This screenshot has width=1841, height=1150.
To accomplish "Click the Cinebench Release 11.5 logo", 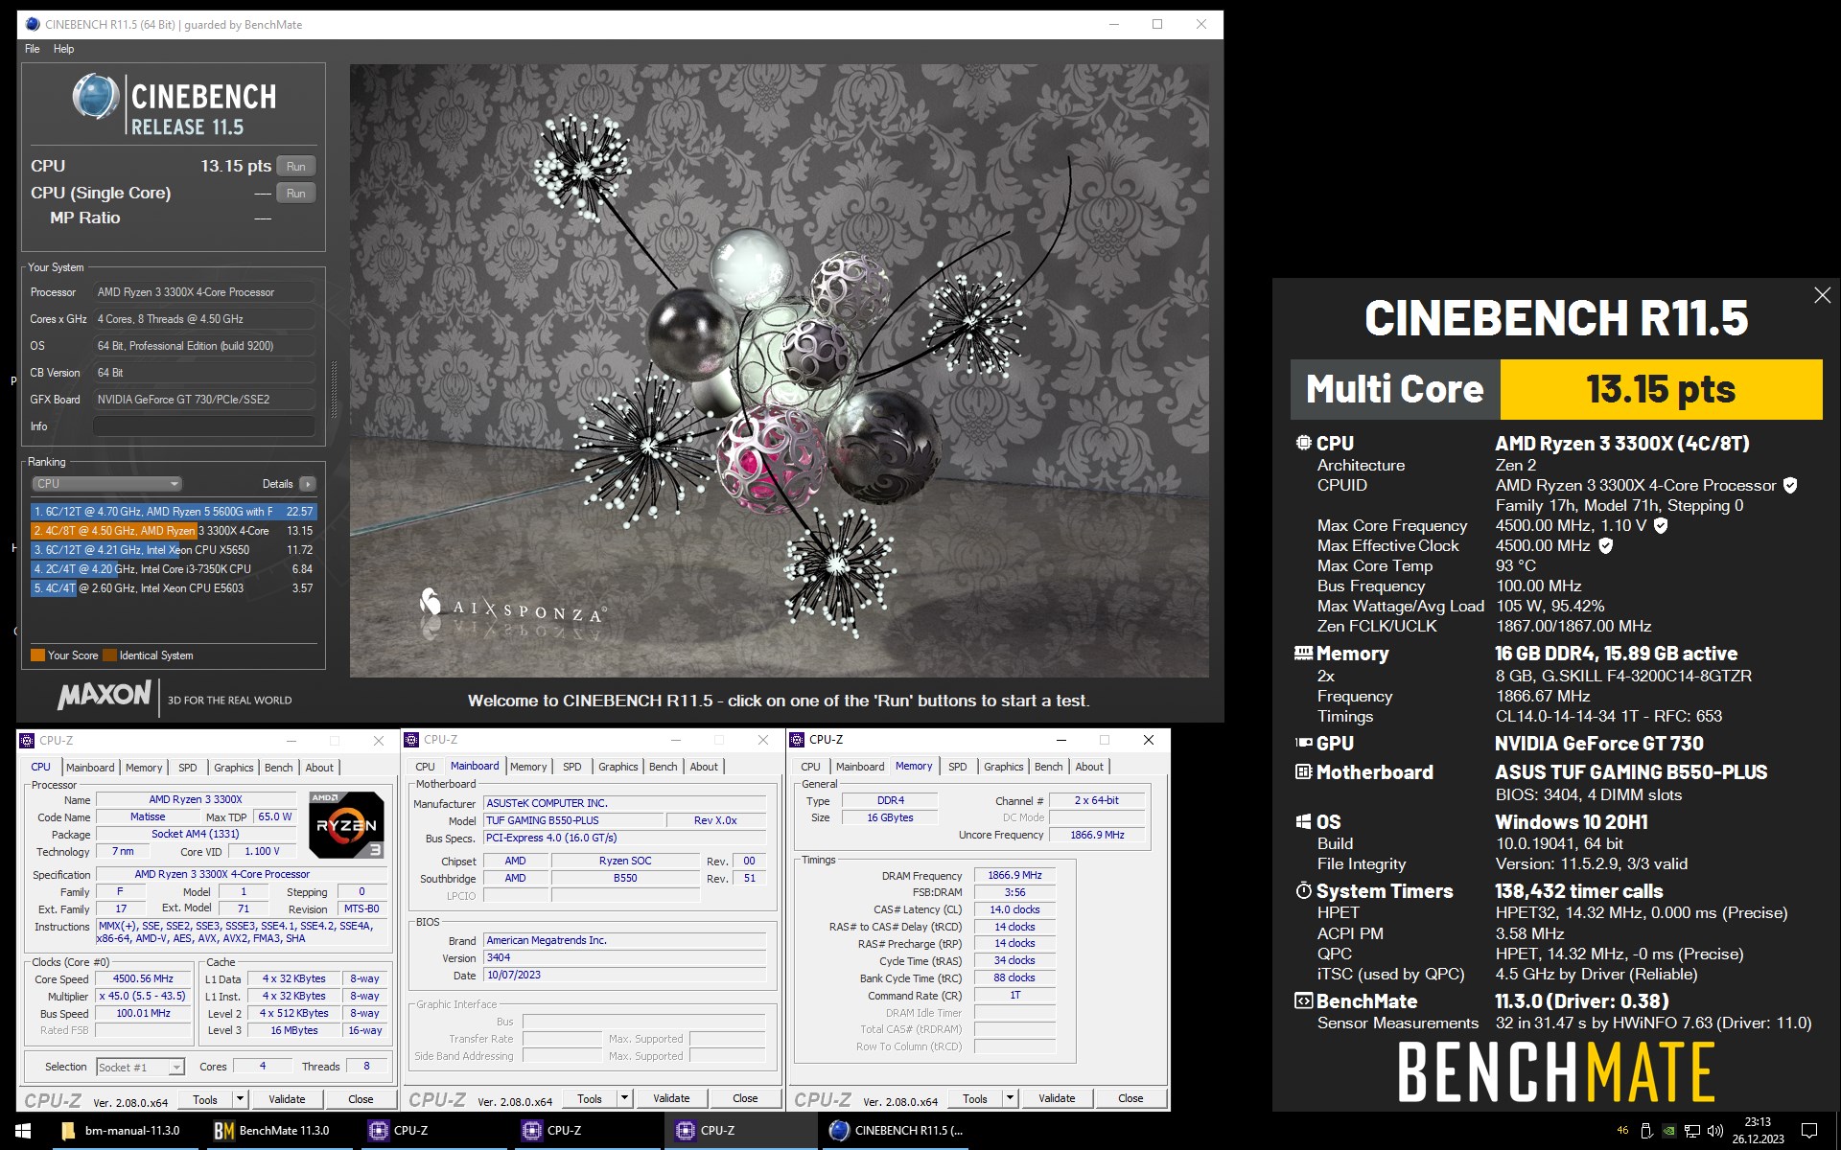I will coord(175,104).
